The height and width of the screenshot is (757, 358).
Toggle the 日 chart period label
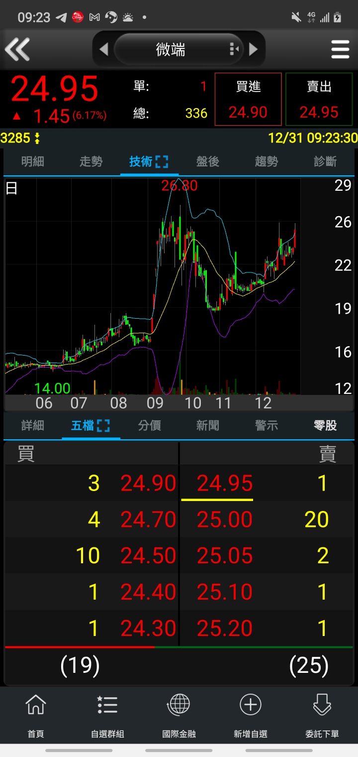click(11, 188)
